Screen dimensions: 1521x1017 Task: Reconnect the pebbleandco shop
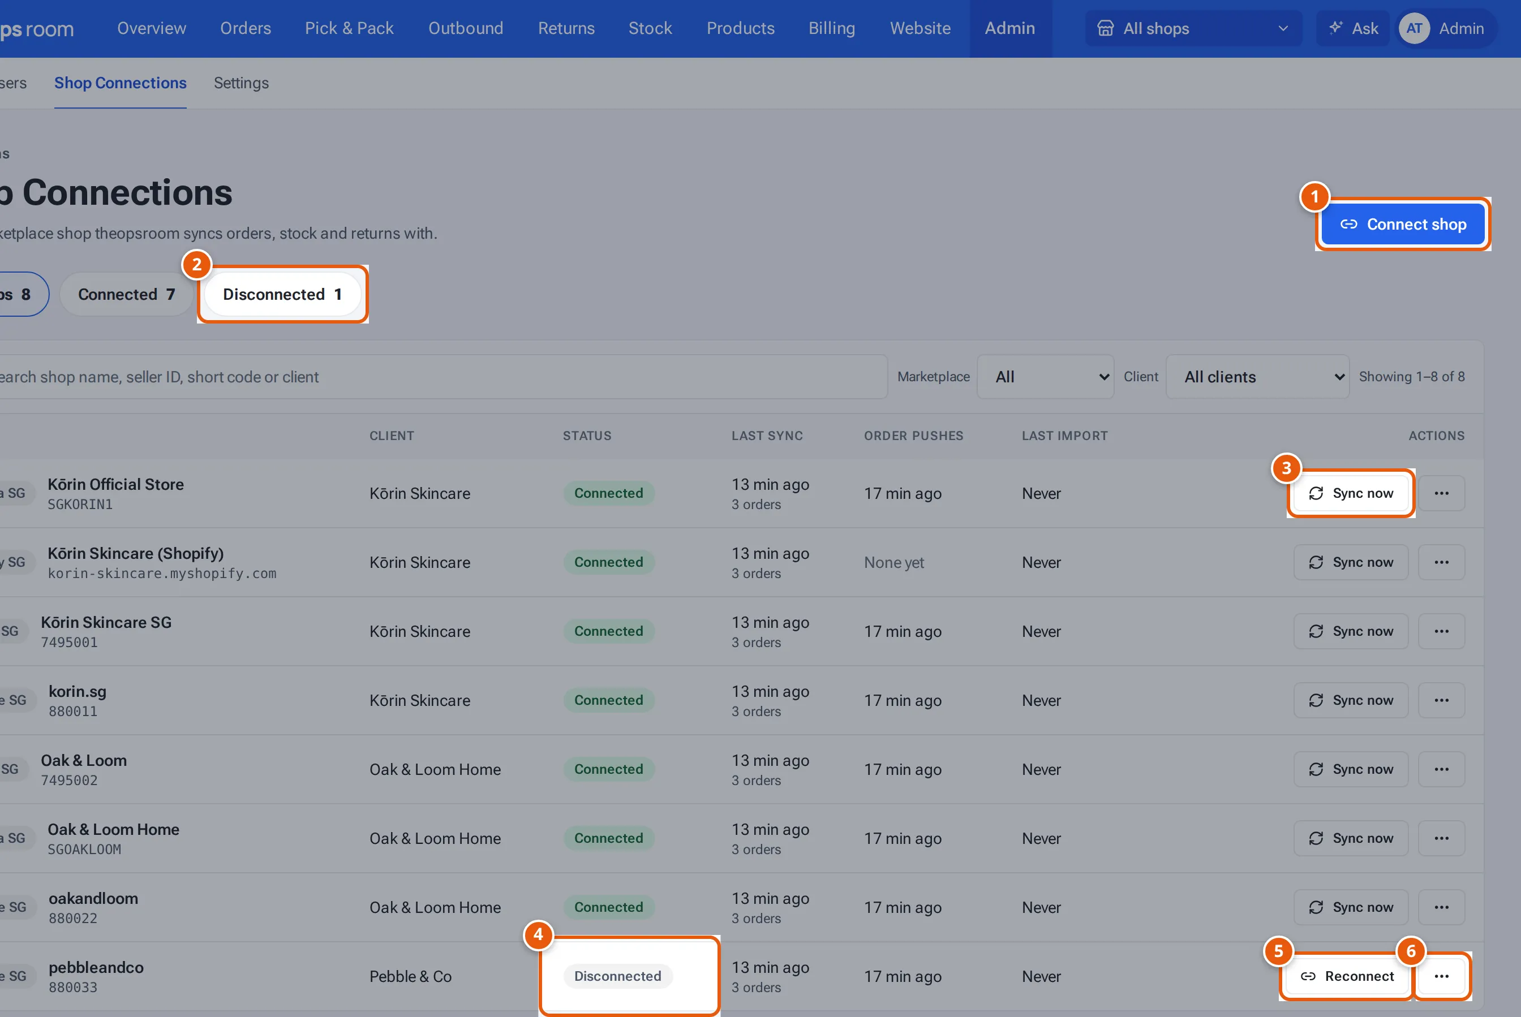click(x=1347, y=976)
